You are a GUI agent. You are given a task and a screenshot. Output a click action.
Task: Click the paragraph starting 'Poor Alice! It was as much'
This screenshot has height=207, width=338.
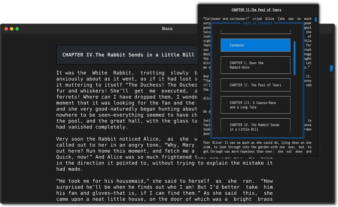coord(257,147)
